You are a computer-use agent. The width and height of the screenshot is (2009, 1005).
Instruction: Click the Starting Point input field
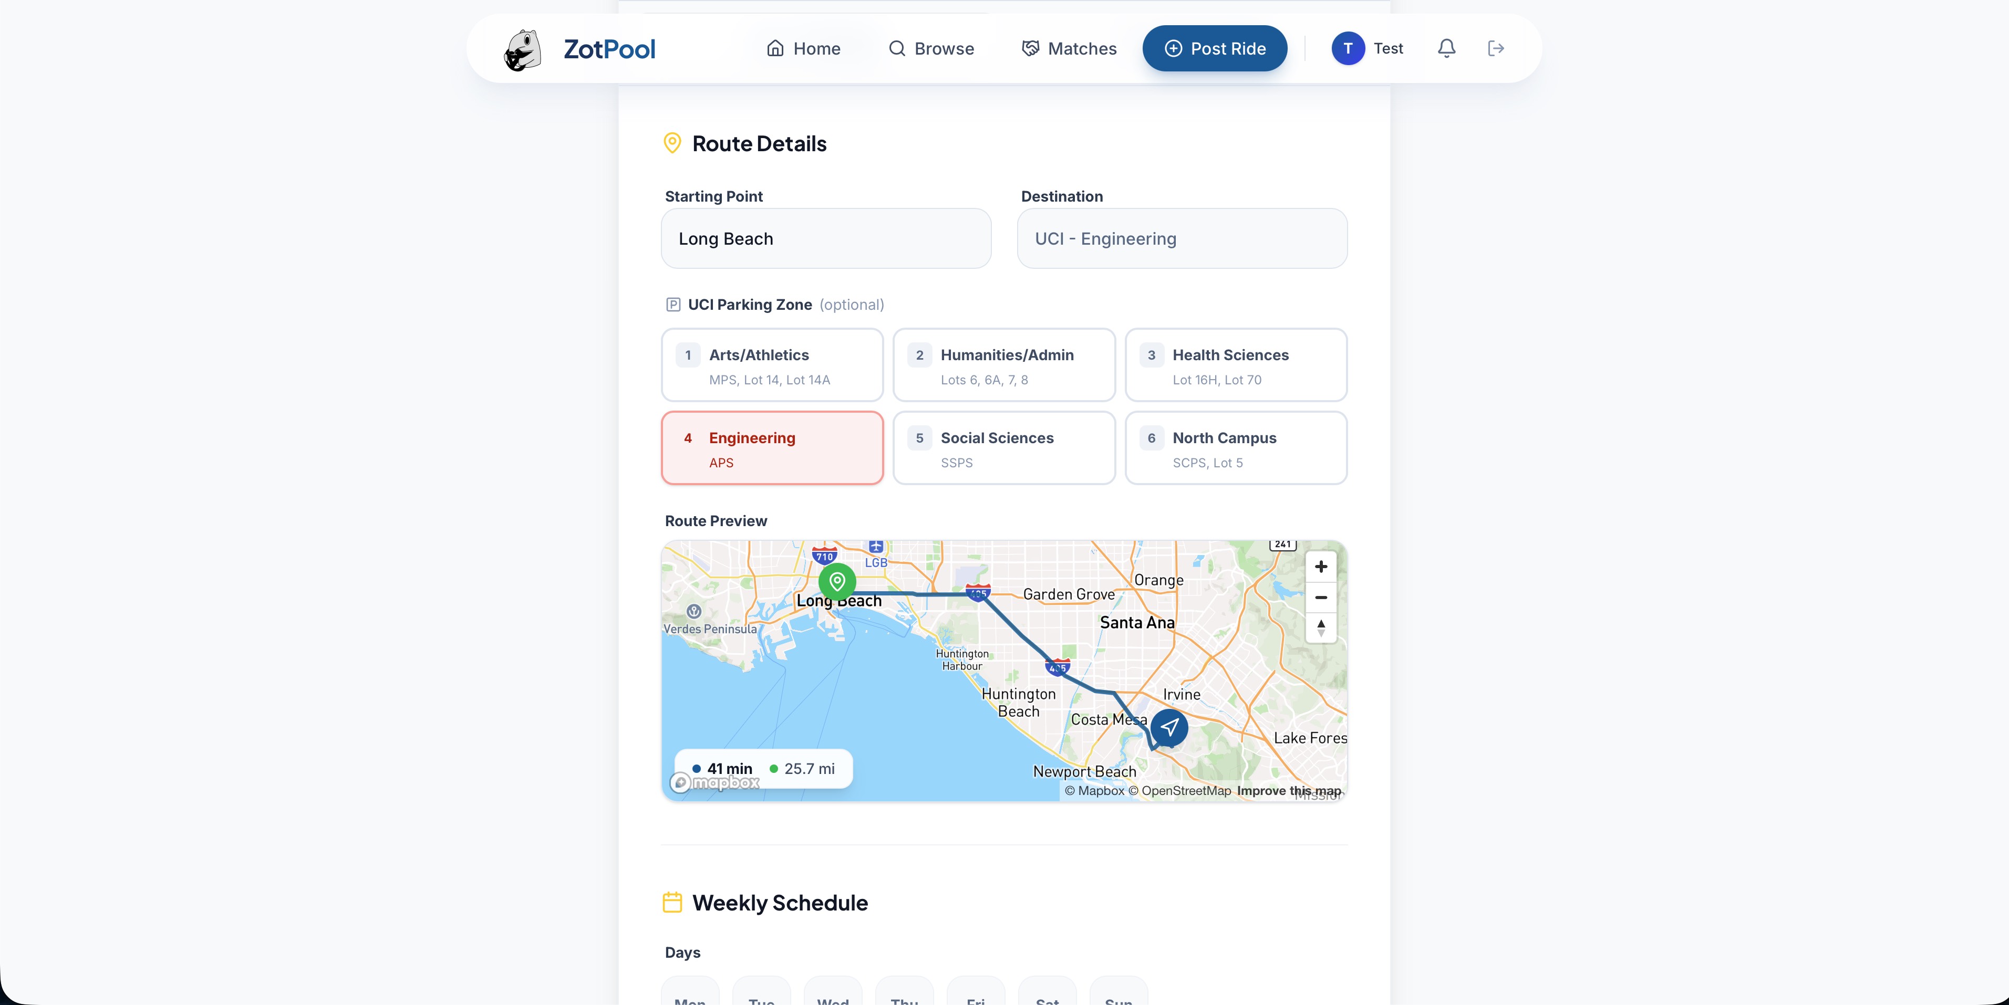826,238
